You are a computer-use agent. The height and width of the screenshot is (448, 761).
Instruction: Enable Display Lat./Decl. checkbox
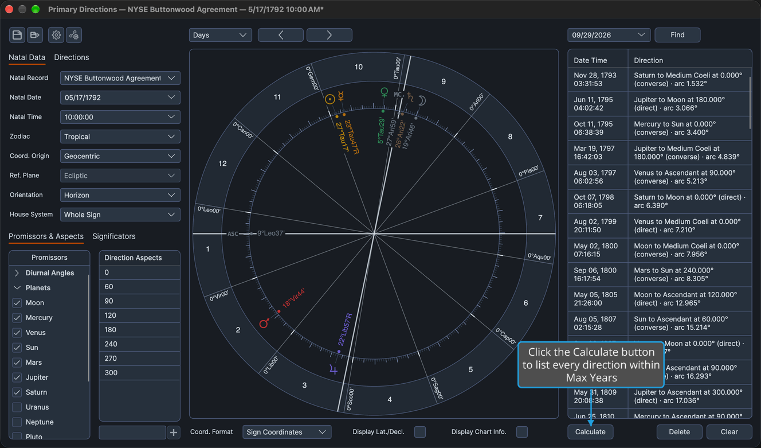[420, 432]
